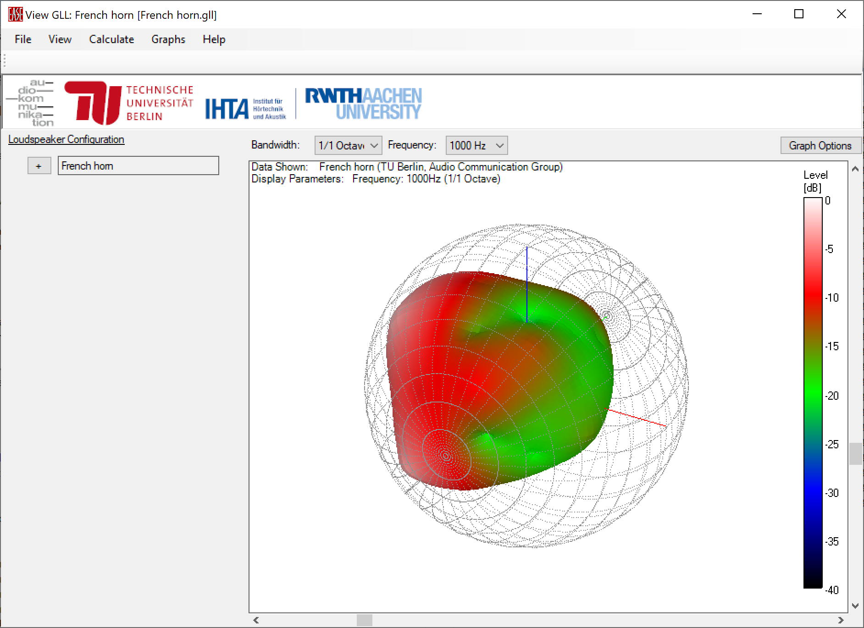This screenshot has height=628, width=864.
Task: Click the horizontal scrollbar left arrow
Action: tap(256, 620)
